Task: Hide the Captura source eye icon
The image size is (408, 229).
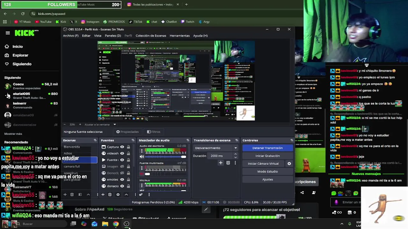Action: [122, 147]
